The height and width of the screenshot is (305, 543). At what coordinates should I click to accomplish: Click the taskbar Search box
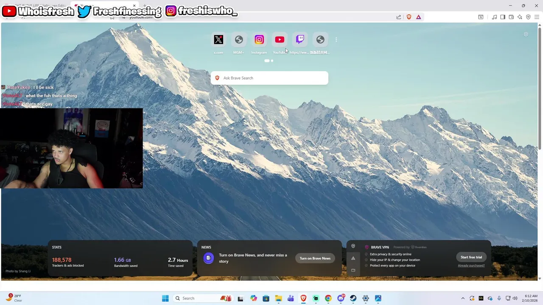point(203,298)
